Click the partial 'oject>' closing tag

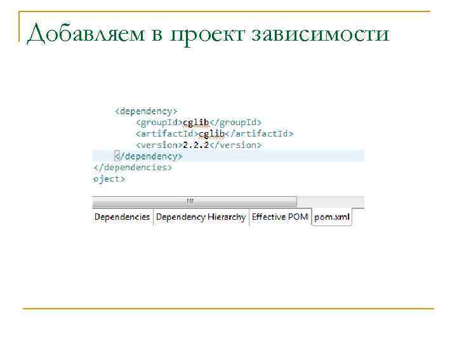tap(109, 178)
